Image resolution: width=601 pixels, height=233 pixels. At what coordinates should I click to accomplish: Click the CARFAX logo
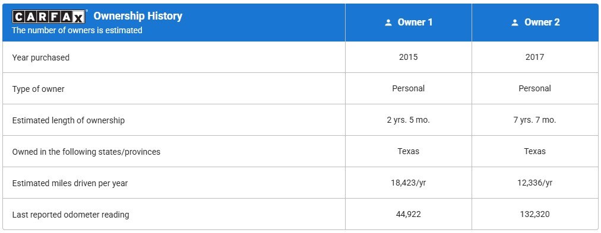49,17
